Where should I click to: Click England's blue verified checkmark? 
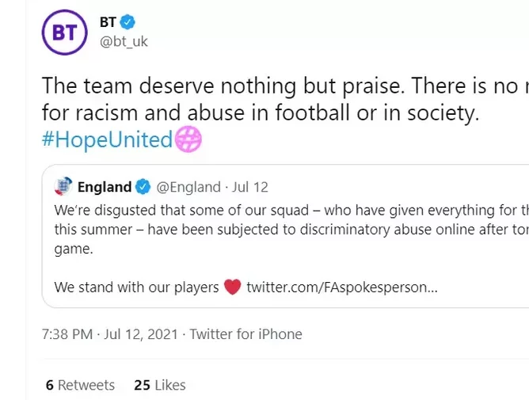(143, 187)
